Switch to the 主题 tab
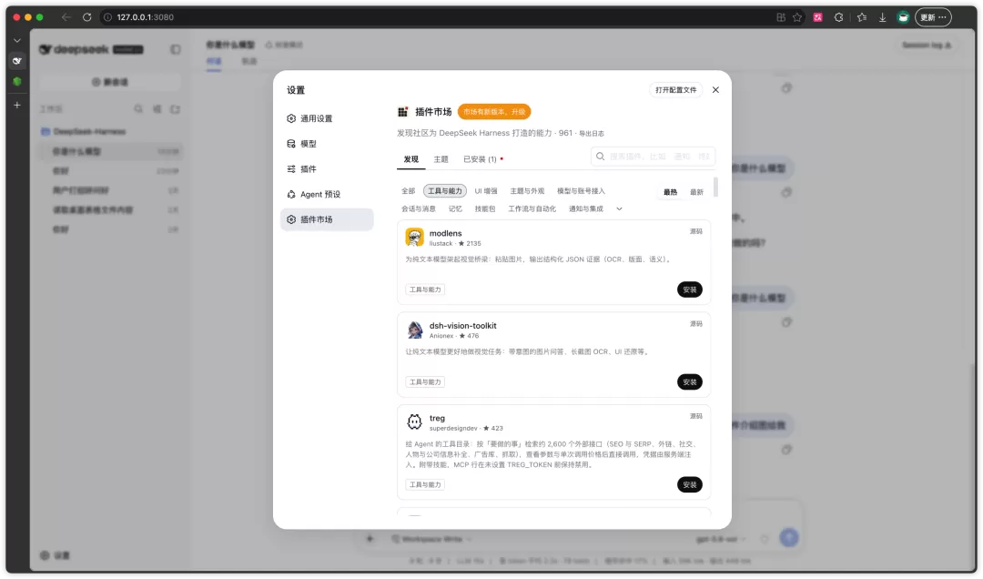Viewport: 983px width, 579px height. coord(441,159)
